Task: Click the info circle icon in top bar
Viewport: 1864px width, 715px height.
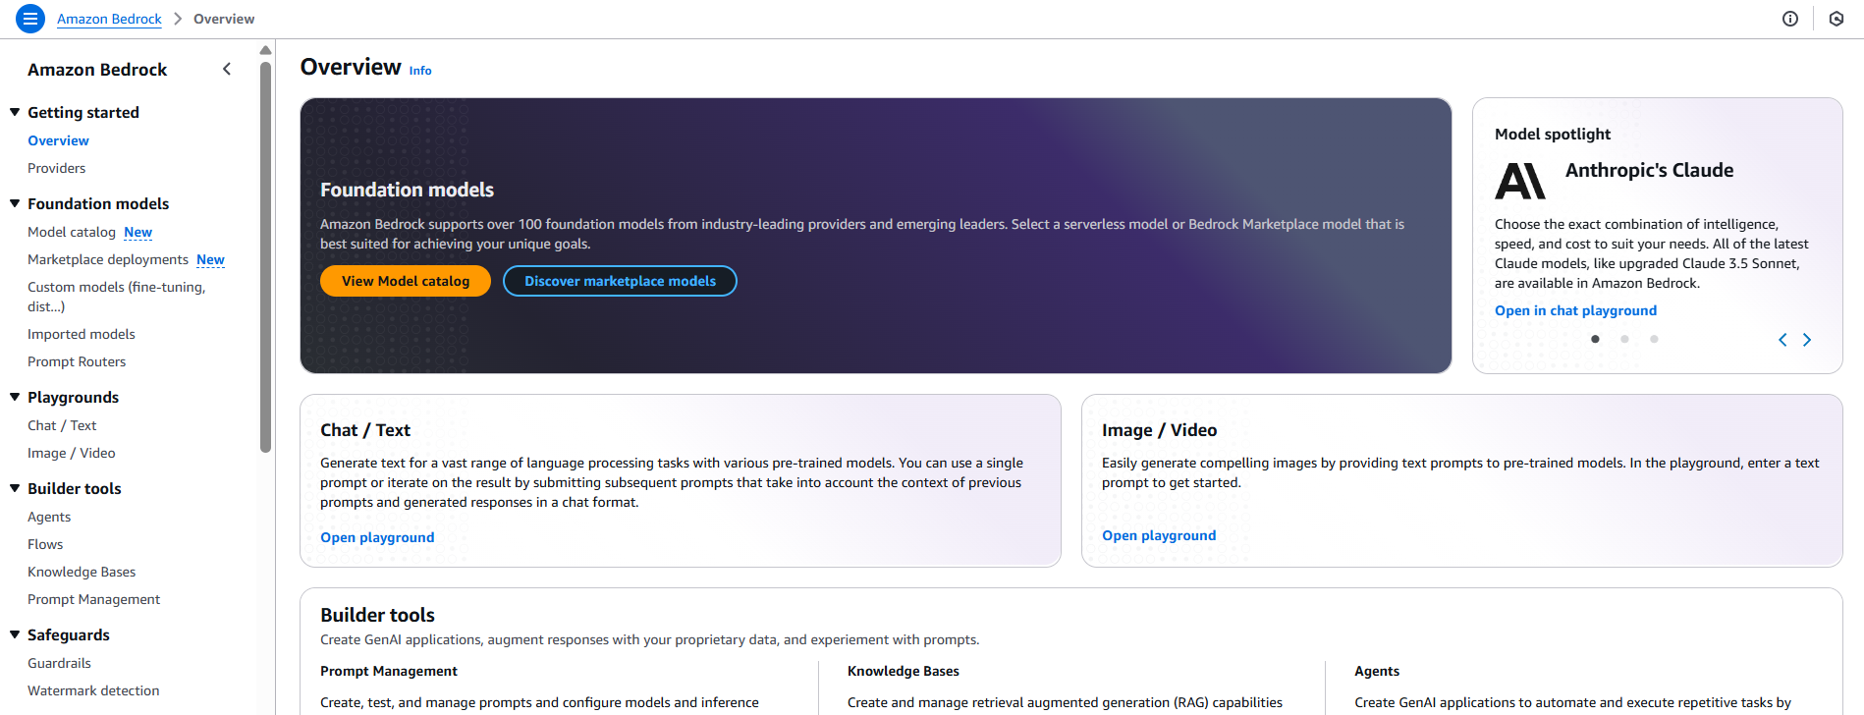Action: click(1790, 19)
